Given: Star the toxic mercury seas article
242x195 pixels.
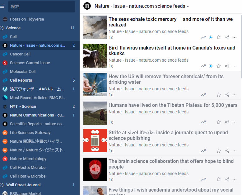Looking at the screenshot, I should (219, 37).
